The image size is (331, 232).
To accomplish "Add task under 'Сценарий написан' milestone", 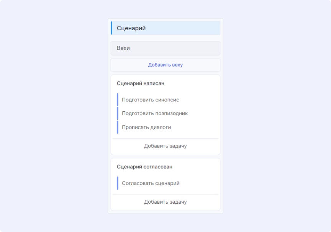I will click(x=165, y=146).
